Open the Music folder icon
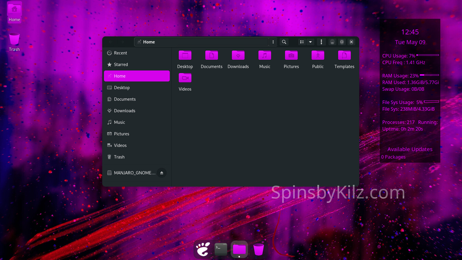This screenshot has width=462, height=260. (x=264, y=55)
